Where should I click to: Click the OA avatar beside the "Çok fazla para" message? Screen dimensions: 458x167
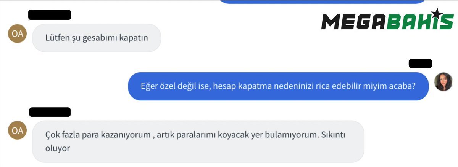(x=18, y=130)
